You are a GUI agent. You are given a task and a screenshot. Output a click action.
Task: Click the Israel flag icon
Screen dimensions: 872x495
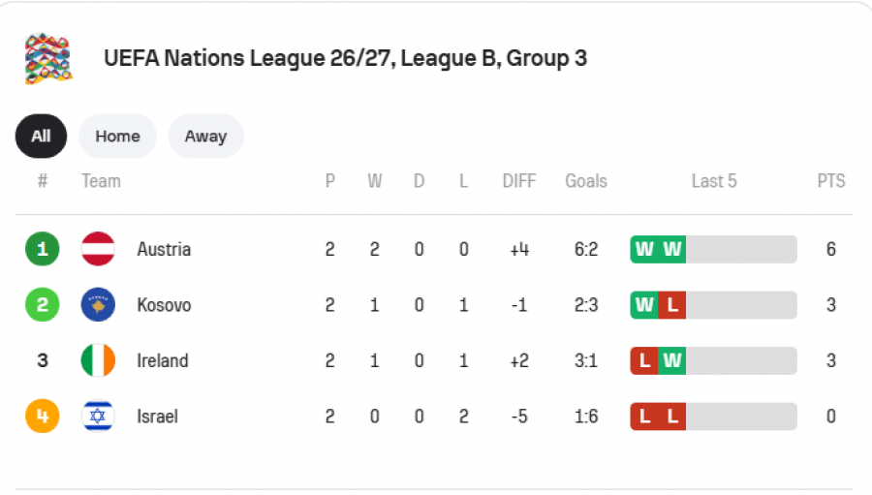tap(98, 416)
